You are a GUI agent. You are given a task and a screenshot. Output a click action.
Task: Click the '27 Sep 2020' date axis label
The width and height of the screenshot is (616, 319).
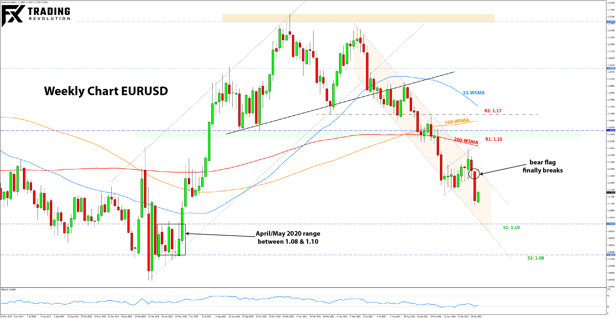[x=248, y=316]
